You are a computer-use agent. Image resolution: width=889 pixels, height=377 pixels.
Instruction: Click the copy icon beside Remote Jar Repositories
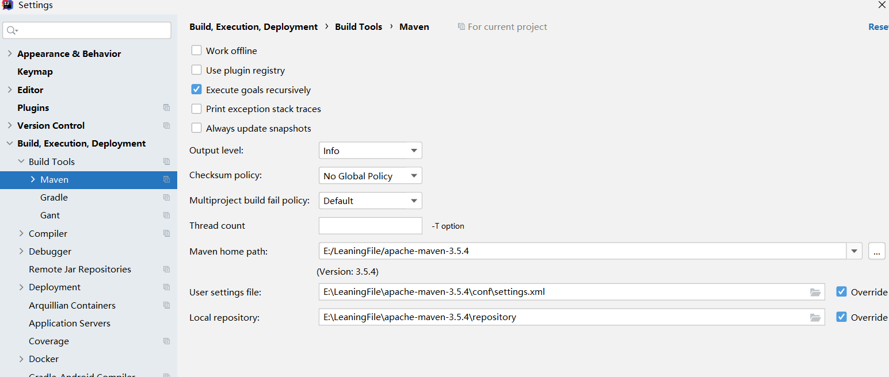pyautogui.click(x=166, y=269)
